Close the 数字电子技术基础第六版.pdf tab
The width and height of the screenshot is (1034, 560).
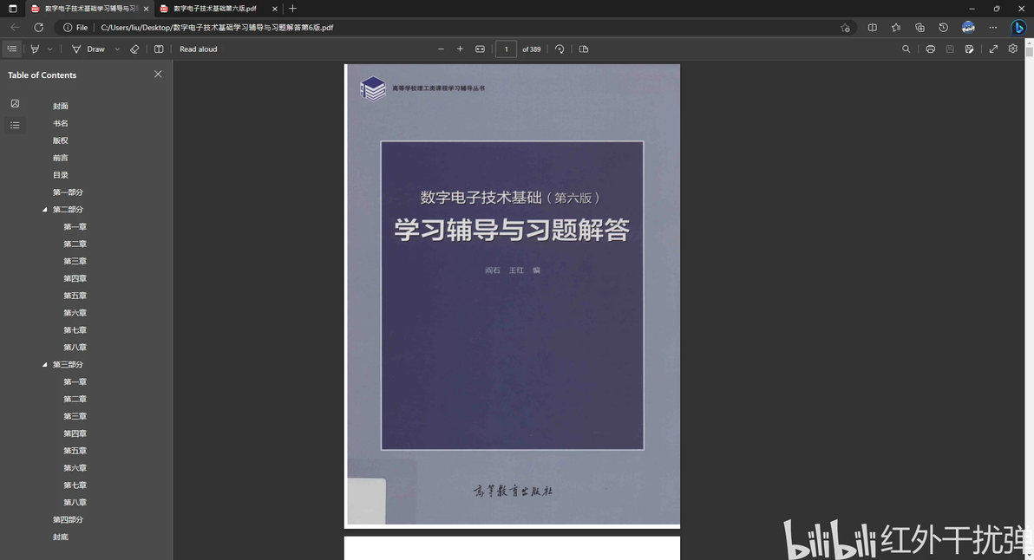click(x=275, y=9)
